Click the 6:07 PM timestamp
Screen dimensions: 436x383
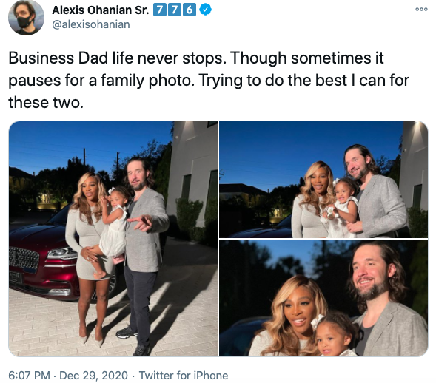point(29,375)
